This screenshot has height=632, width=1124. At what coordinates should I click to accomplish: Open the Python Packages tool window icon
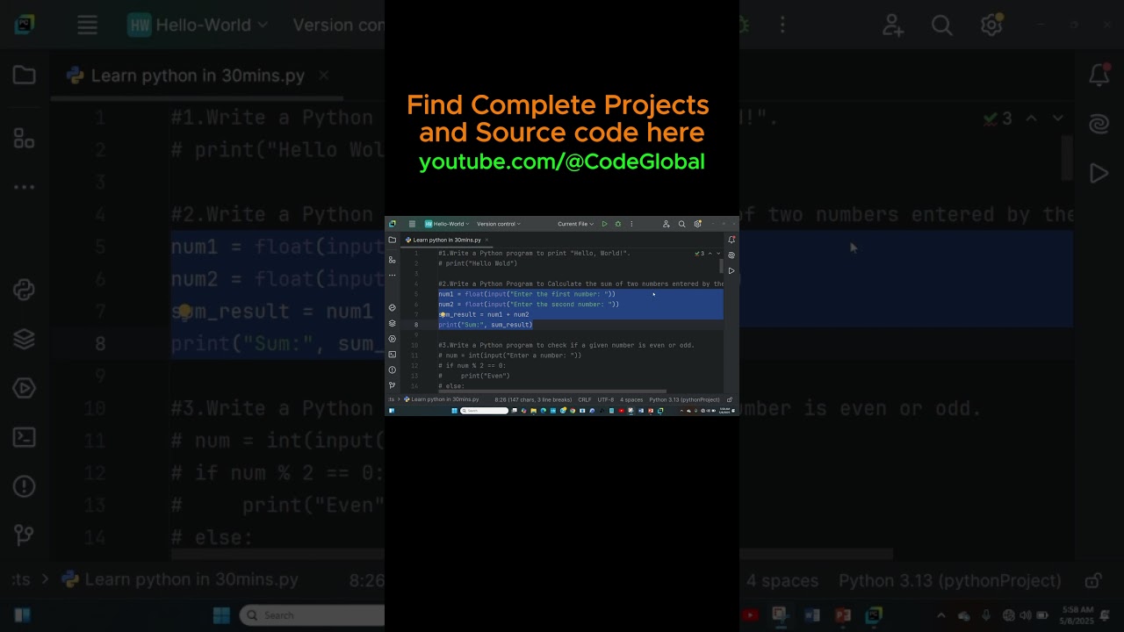[393, 307]
